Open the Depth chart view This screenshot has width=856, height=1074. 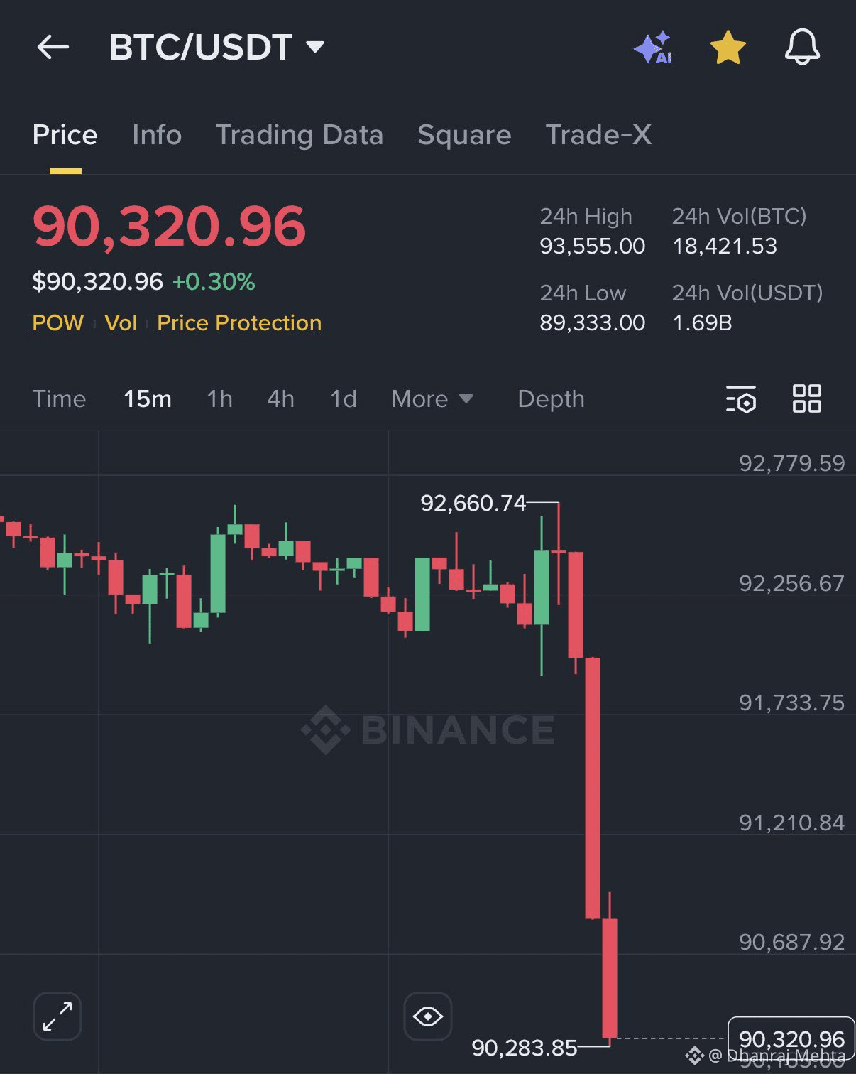click(x=551, y=399)
